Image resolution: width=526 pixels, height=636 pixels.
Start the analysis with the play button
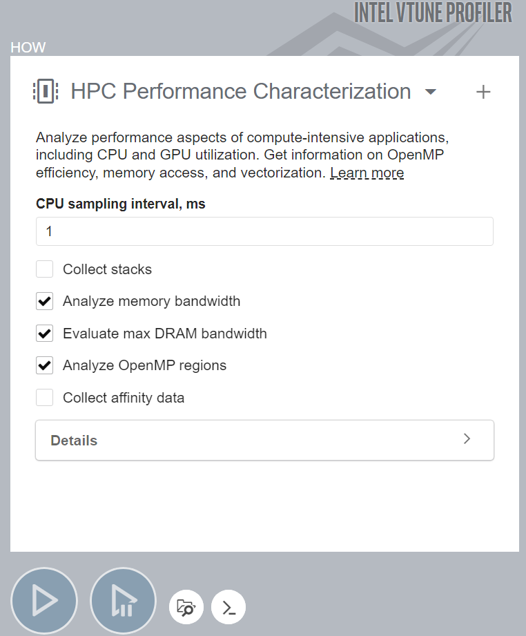[45, 601]
